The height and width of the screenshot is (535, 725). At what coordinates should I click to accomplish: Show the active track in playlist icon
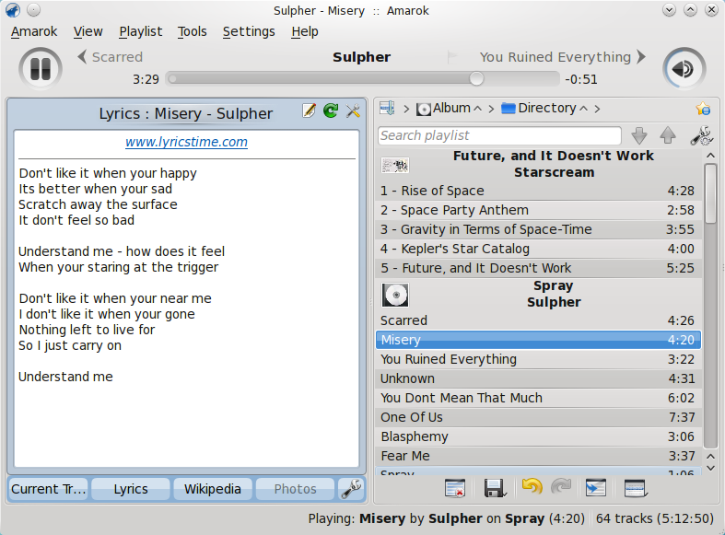pyautogui.click(x=595, y=488)
